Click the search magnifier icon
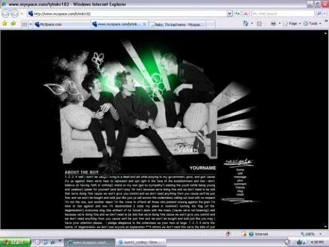Viewport: 329px width, 247px height. pos(319,14)
